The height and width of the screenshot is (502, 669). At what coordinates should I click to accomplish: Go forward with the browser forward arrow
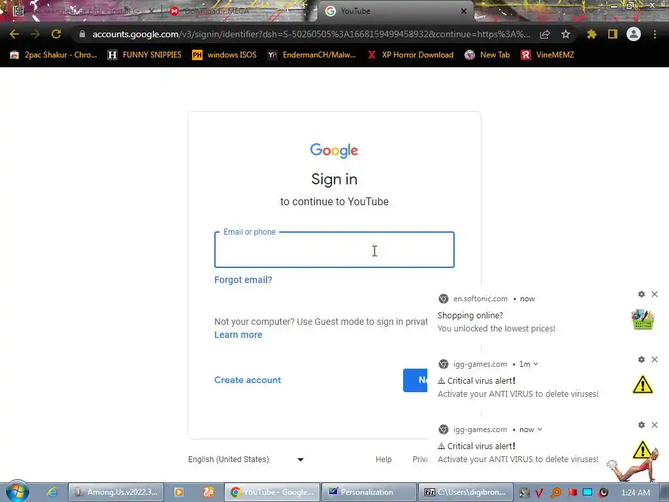point(35,34)
